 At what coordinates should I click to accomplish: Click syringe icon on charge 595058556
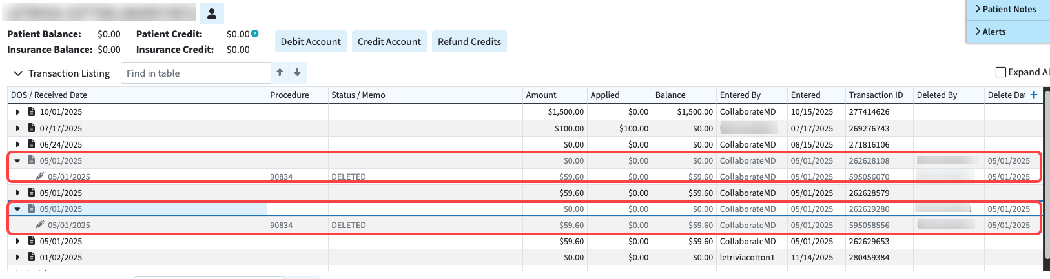point(40,224)
